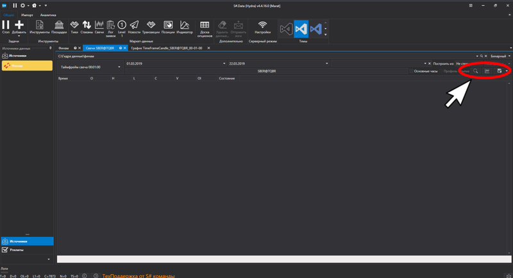Click the ТехПоддержка от S# команды link
The image size is (513, 278).
coord(138,275)
